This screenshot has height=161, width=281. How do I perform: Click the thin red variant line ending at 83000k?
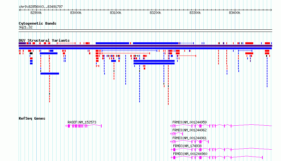66,43
